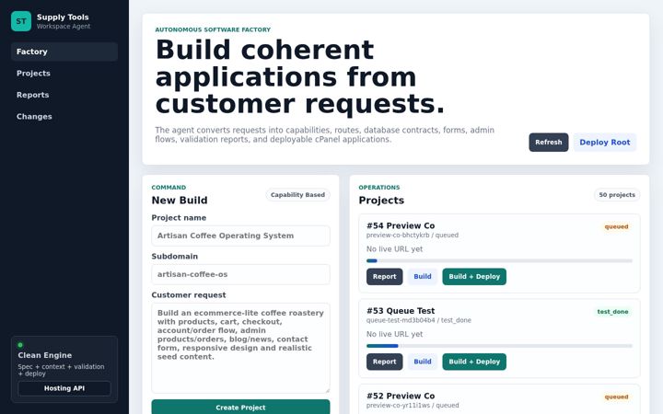Click the Create Project button

pos(240,408)
